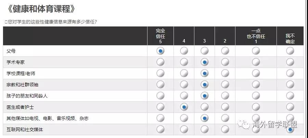308x138 pixels.
Task: Select rating 3 for 父母 row
Action: (x=205, y=51)
